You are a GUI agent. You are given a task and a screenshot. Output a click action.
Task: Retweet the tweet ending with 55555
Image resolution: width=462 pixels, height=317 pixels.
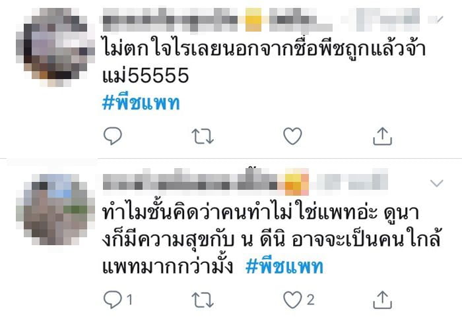[203, 136]
